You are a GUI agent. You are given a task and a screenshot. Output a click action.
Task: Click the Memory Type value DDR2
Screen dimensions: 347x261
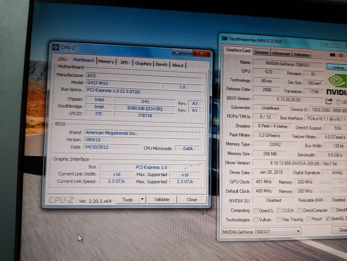(x=275, y=145)
